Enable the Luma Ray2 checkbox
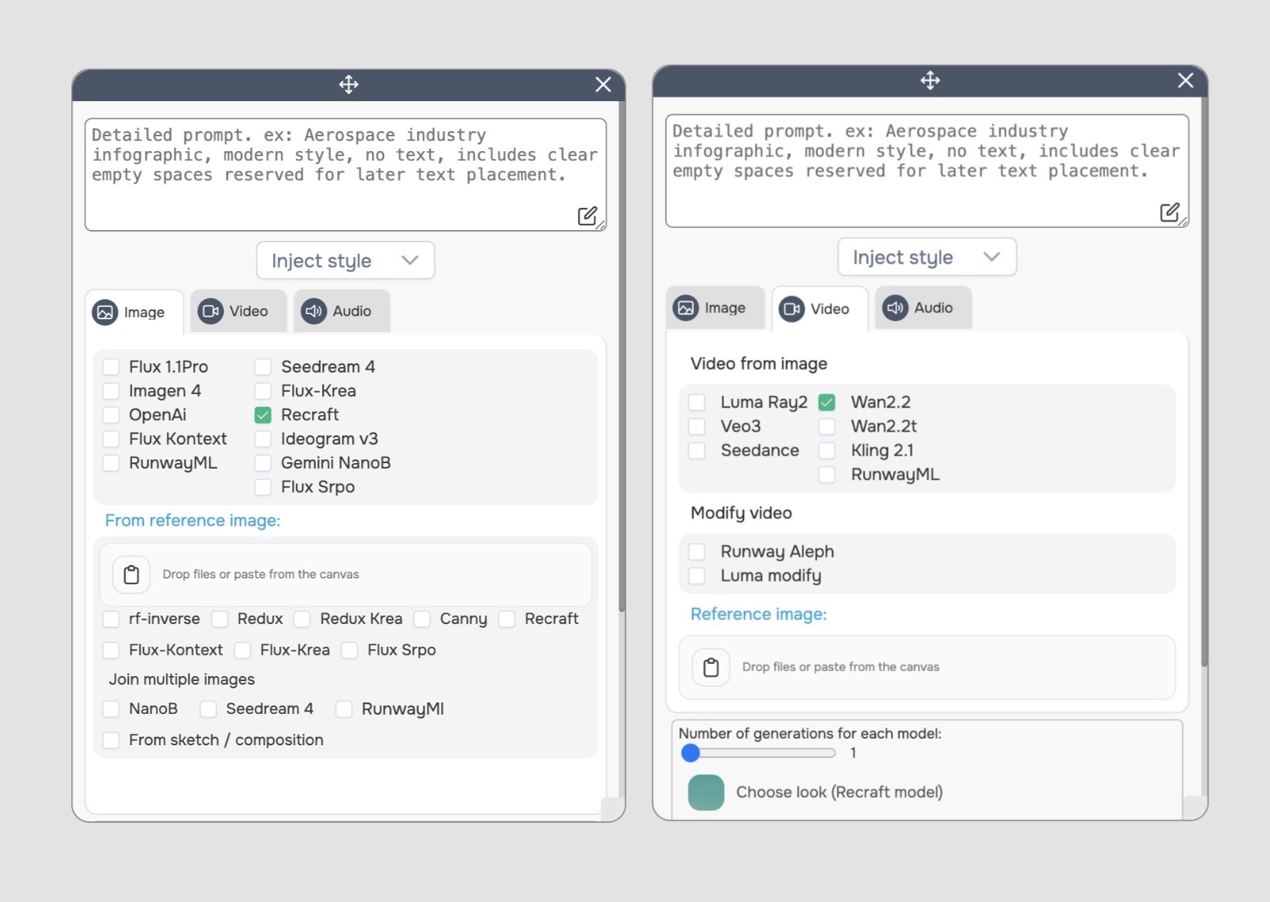 click(x=697, y=403)
